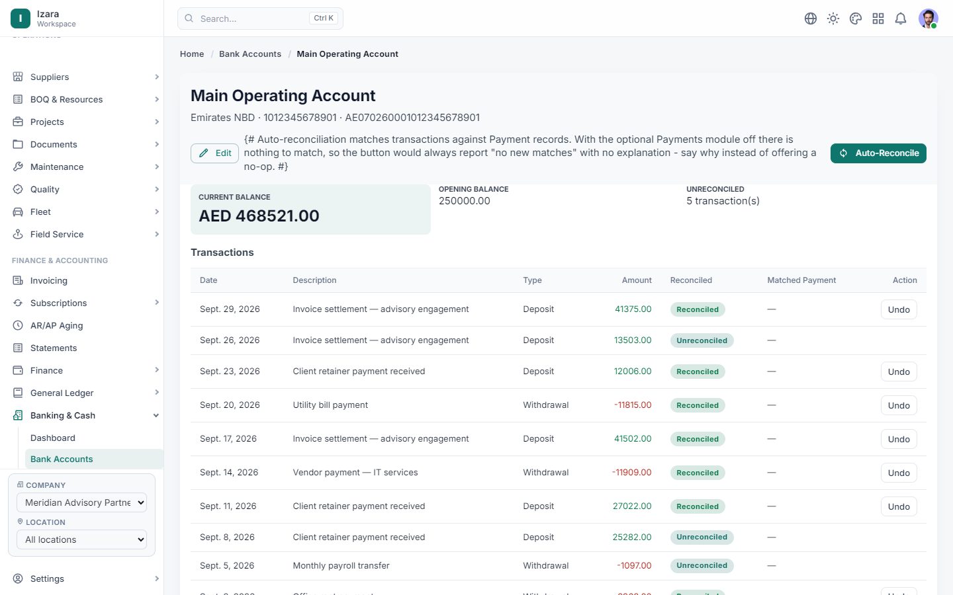Click the Unreconciled badge for Sept. 26

point(702,340)
